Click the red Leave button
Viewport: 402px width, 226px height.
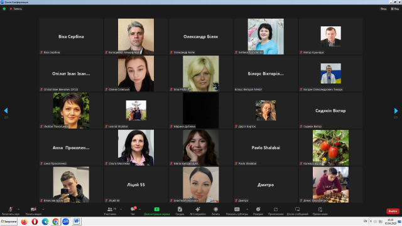[x=393, y=211]
